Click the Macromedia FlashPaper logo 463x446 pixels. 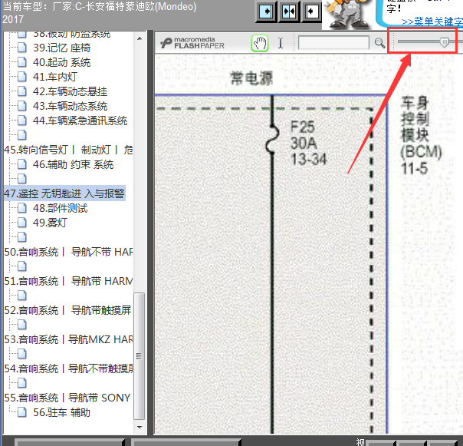pyautogui.click(x=192, y=43)
